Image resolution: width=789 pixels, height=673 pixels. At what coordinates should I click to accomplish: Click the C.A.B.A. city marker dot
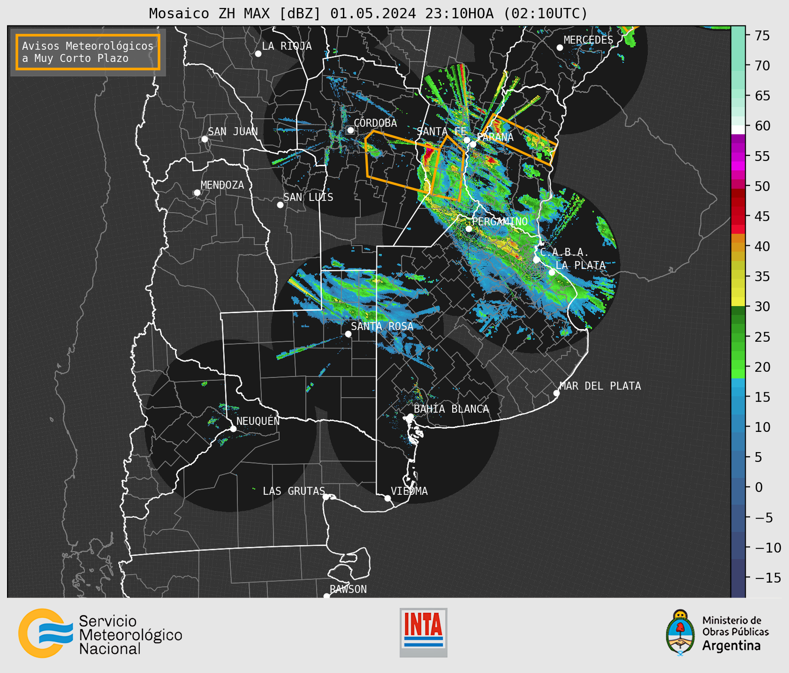point(536,260)
